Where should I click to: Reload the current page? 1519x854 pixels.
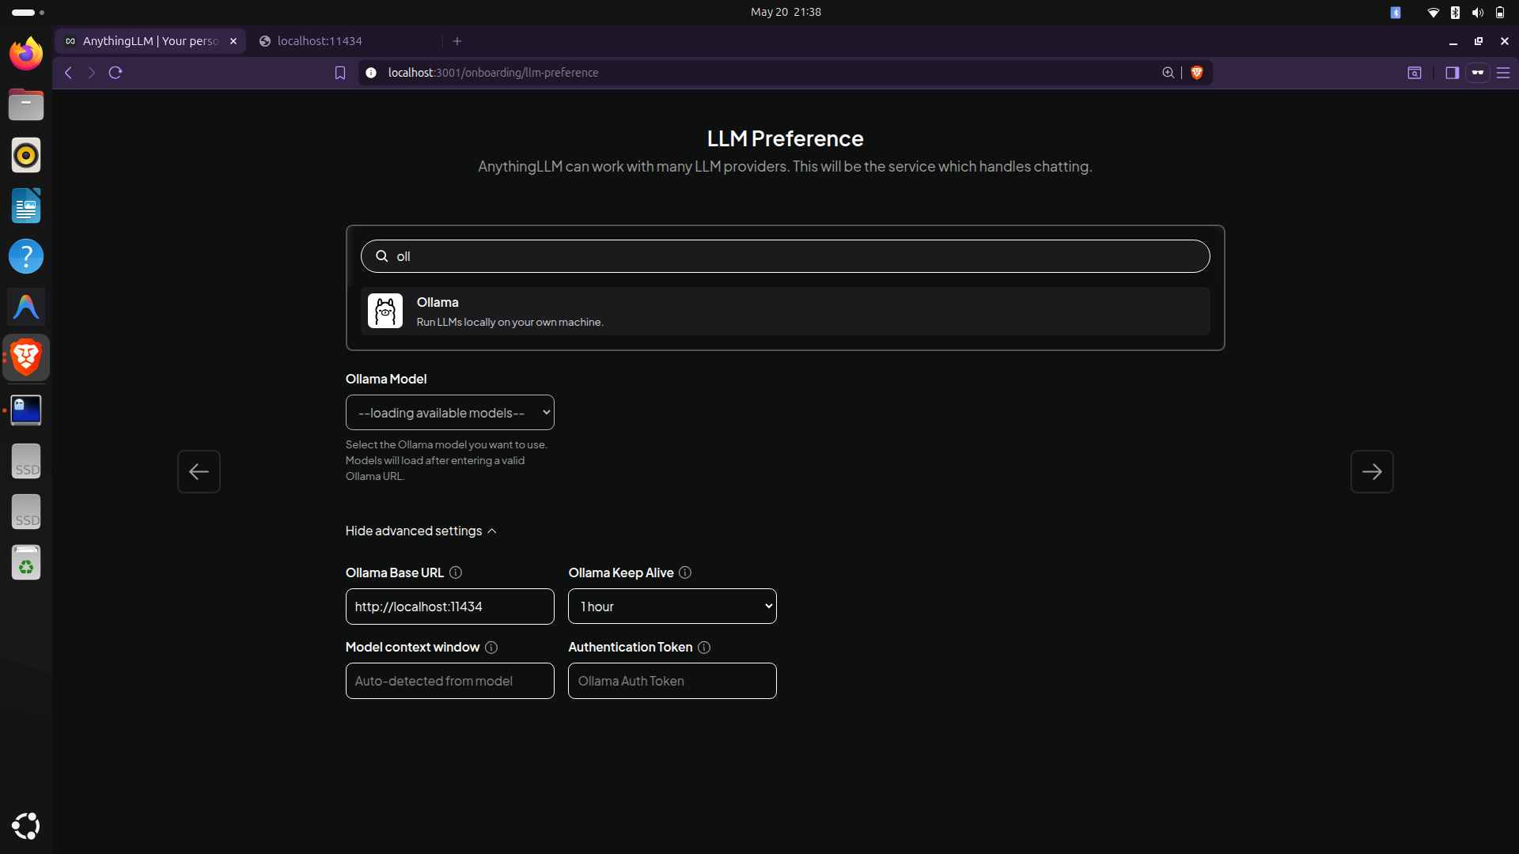(116, 73)
